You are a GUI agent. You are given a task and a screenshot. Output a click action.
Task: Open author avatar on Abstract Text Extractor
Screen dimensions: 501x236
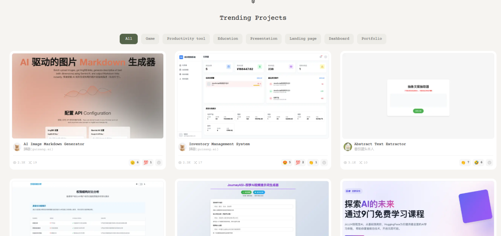pyautogui.click(x=347, y=147)
